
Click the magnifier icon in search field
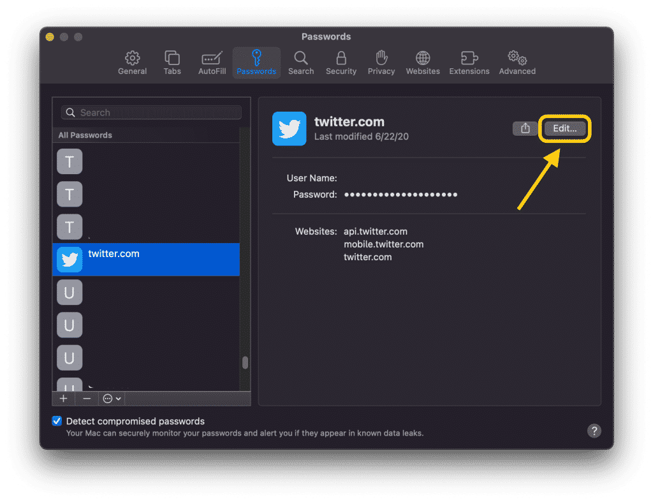pos(70,112)
